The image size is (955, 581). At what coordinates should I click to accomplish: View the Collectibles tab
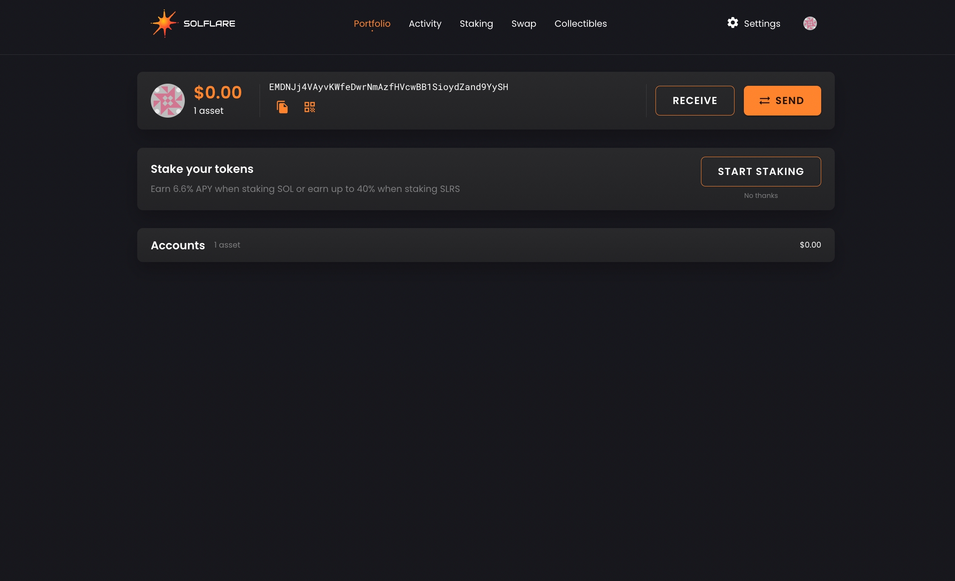[580, 24]
